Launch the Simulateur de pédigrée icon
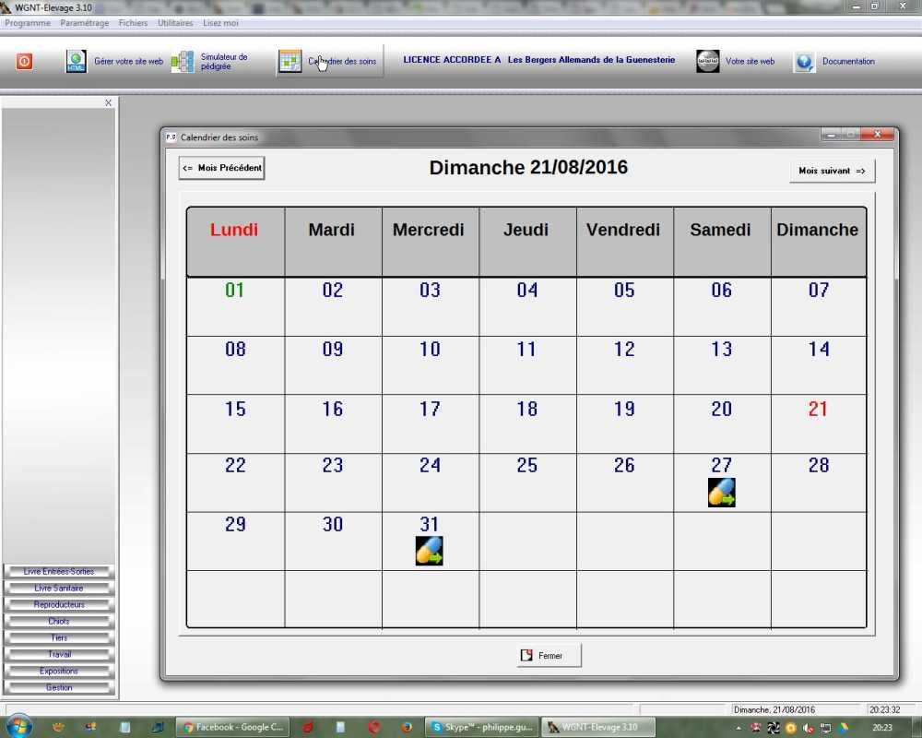Image resolution: width=922 pixels, height=738 pixels. click(183, 62)
